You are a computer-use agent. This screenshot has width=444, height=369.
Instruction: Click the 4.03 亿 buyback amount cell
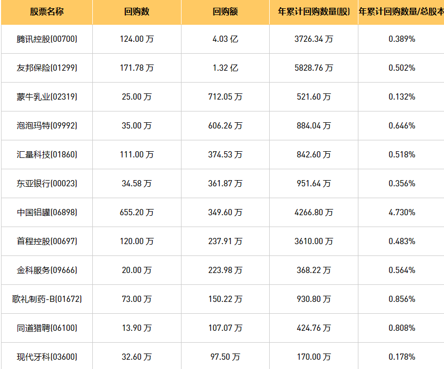pyautogui.click(x=225, y=39)
